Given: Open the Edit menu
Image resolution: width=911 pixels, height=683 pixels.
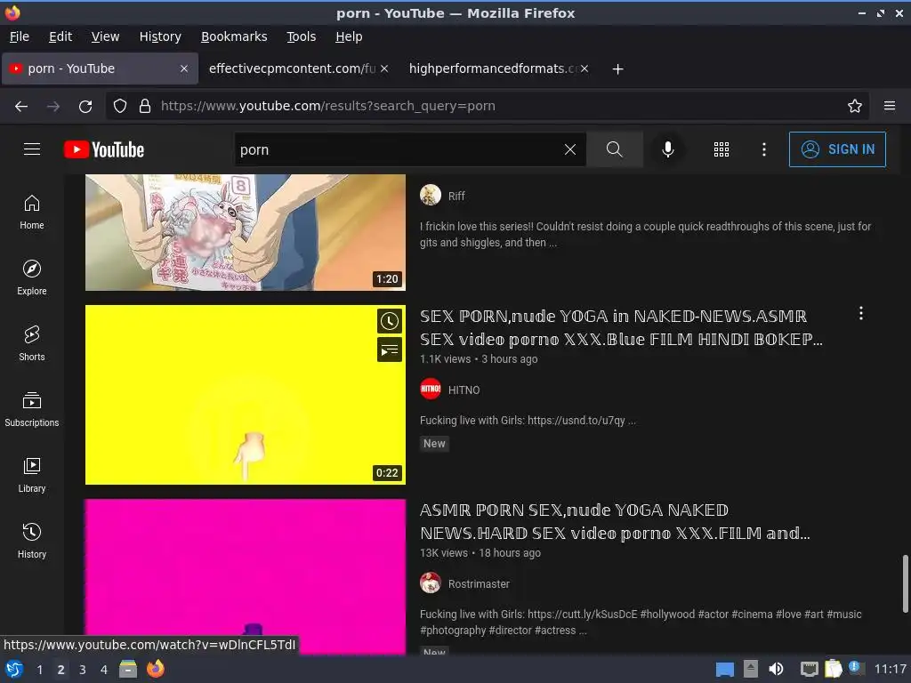Looking at the screenshot, I should (60, 36).
